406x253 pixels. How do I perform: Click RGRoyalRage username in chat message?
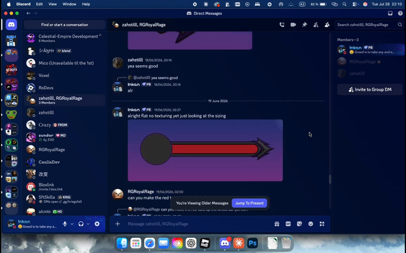[141, 192]
